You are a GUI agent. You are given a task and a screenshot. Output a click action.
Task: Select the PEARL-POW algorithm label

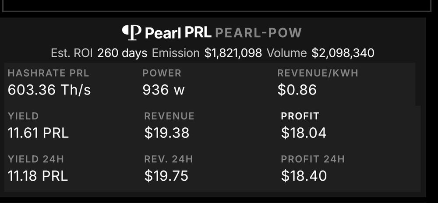point(259,33)
